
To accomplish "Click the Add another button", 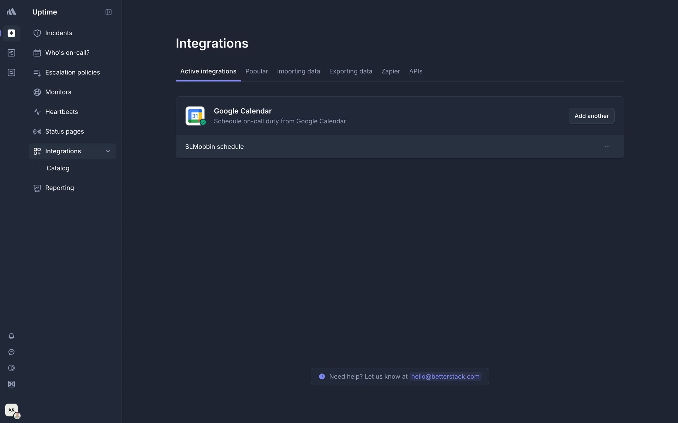I will [x=591, y=116].
